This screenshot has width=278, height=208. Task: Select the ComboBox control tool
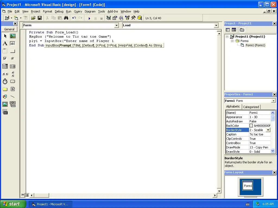click(5, 66)
